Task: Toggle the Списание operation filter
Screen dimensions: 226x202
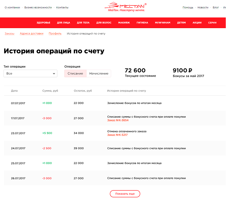Action: [x=75, y=73]
